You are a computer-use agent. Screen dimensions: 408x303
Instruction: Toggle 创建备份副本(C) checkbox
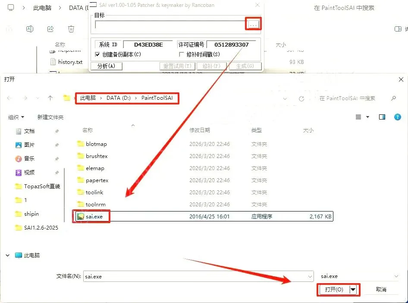[97, 54]
